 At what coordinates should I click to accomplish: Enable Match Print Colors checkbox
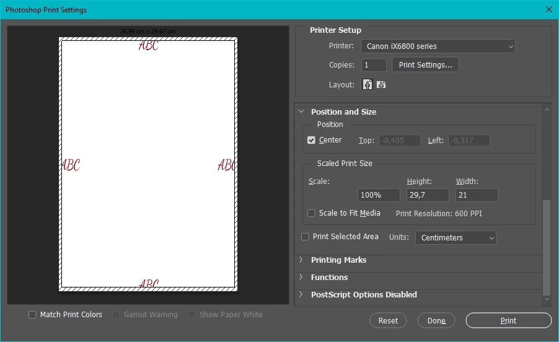(x=32, y=315)
